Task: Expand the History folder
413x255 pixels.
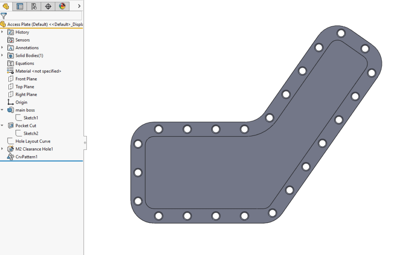Action: 3,32
